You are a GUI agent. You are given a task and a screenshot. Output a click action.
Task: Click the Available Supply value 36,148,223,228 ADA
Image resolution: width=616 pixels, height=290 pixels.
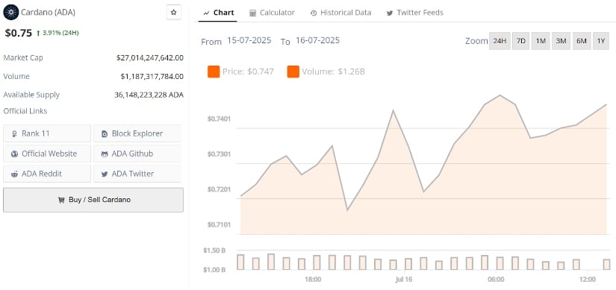[x=149, y=95]
